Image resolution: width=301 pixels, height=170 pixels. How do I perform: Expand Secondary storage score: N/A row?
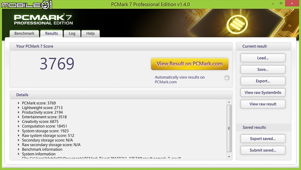tap(19, 140)
